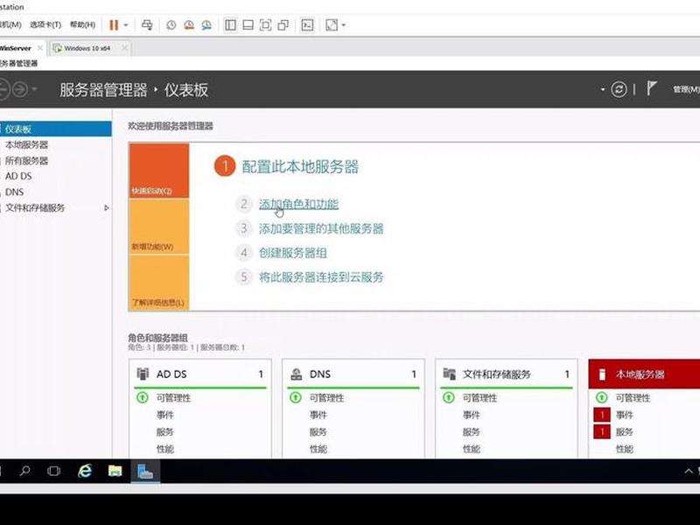Go forward in Server Manager navigation
700x525 pixels.
tap(19, 89)
